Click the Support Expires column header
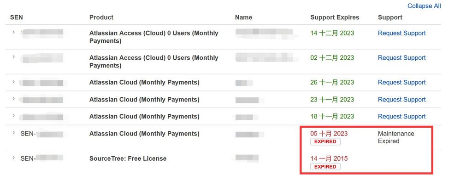Screen dimensions: 460x175 335,17
